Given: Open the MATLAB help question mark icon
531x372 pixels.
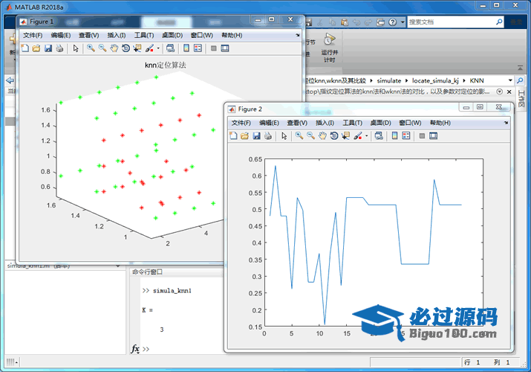Looking at the screenshot, I should (x=394, y=22).
